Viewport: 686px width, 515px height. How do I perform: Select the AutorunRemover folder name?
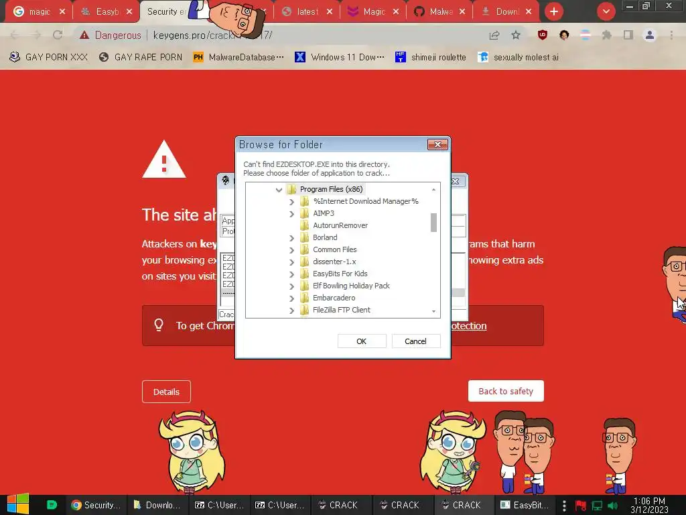pyautogui.click(x=340, y=225)
